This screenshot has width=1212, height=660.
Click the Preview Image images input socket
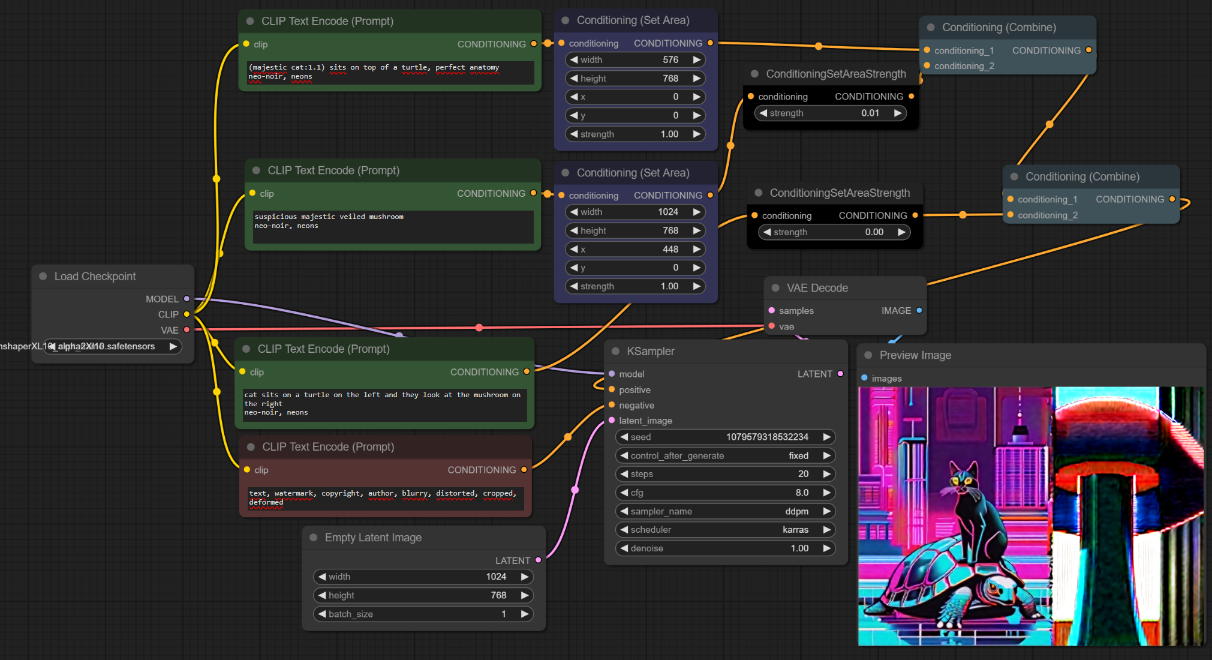click(864, 378)
